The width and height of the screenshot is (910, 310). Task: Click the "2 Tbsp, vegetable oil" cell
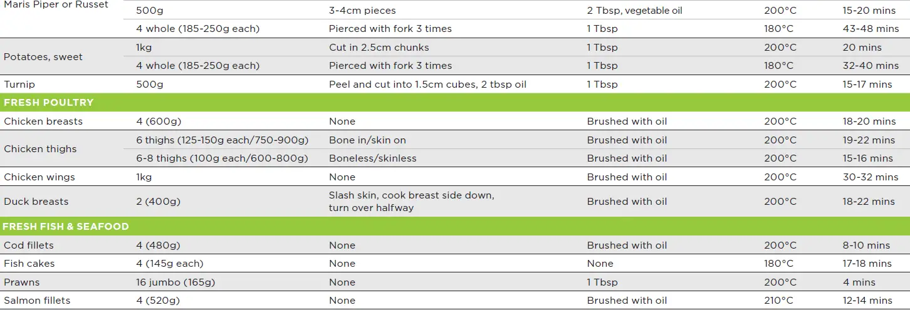coord(634,11)
